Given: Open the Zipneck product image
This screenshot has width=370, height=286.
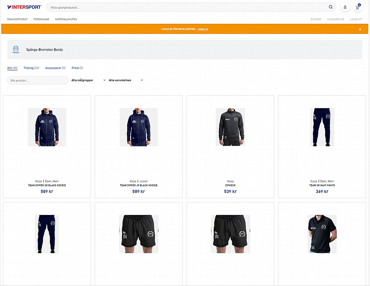Looking at the screenshot, I should point(230,127).
